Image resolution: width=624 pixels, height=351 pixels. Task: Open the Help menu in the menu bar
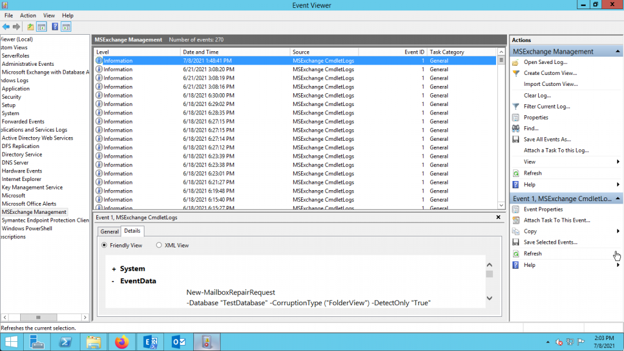(68, 15)
